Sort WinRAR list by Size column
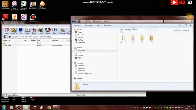Viewport: 196px width, 110px height. (25, 40)
